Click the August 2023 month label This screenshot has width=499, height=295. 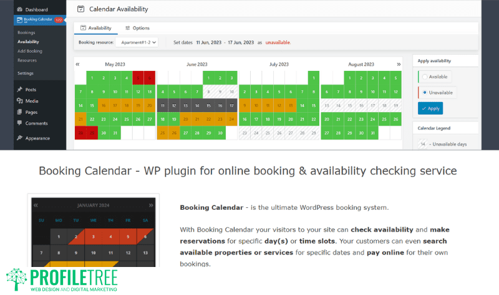[361, 64]
